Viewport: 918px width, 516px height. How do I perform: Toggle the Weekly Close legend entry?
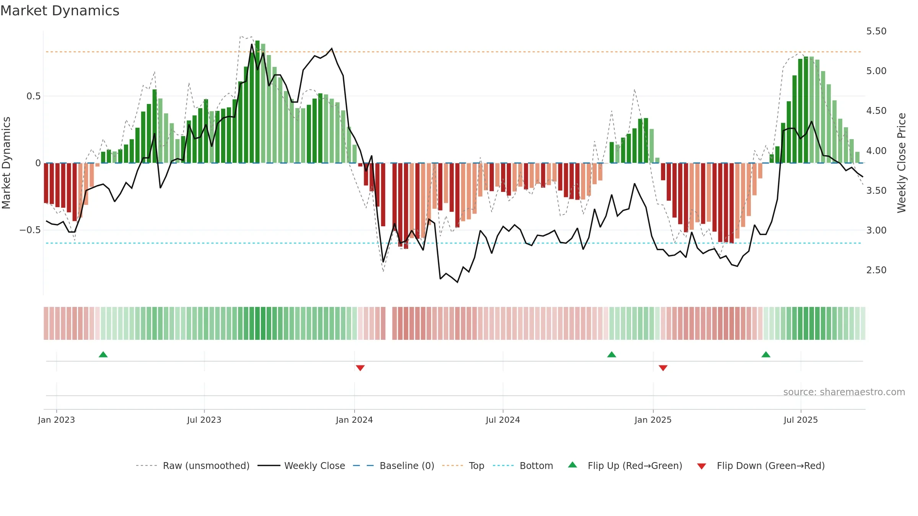[x=301, y=466]
